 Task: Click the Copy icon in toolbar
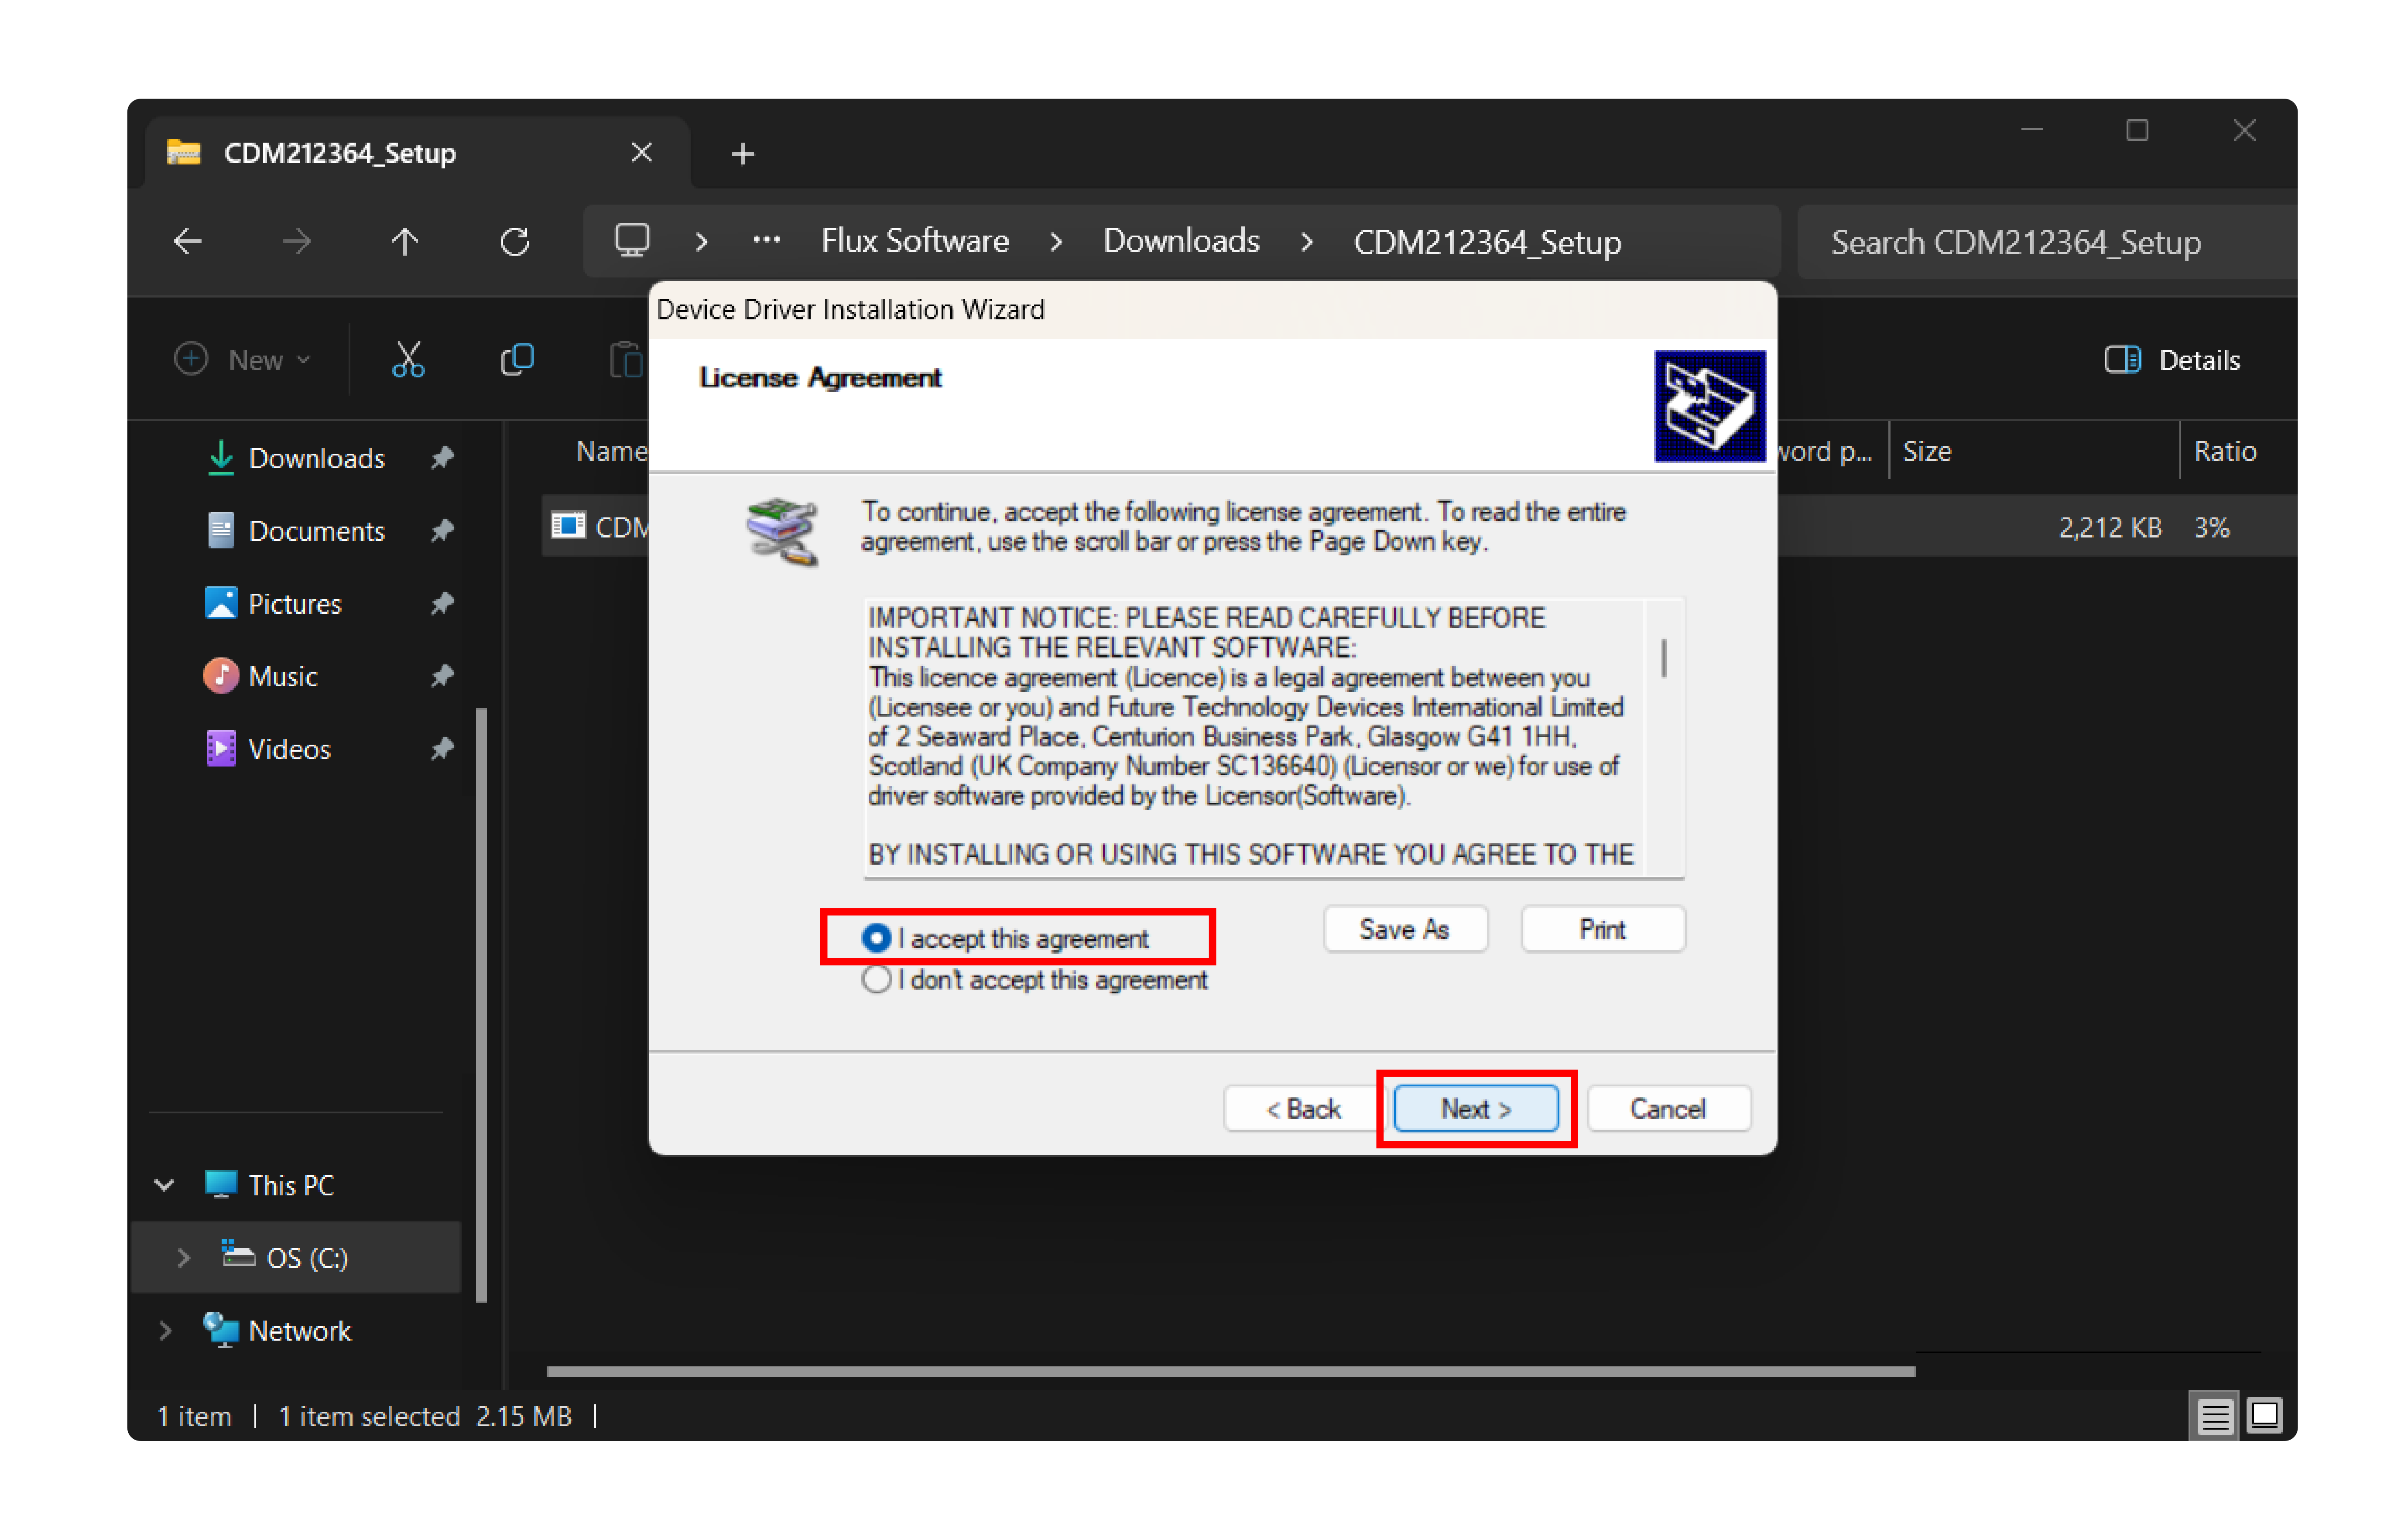coord(516,360)
